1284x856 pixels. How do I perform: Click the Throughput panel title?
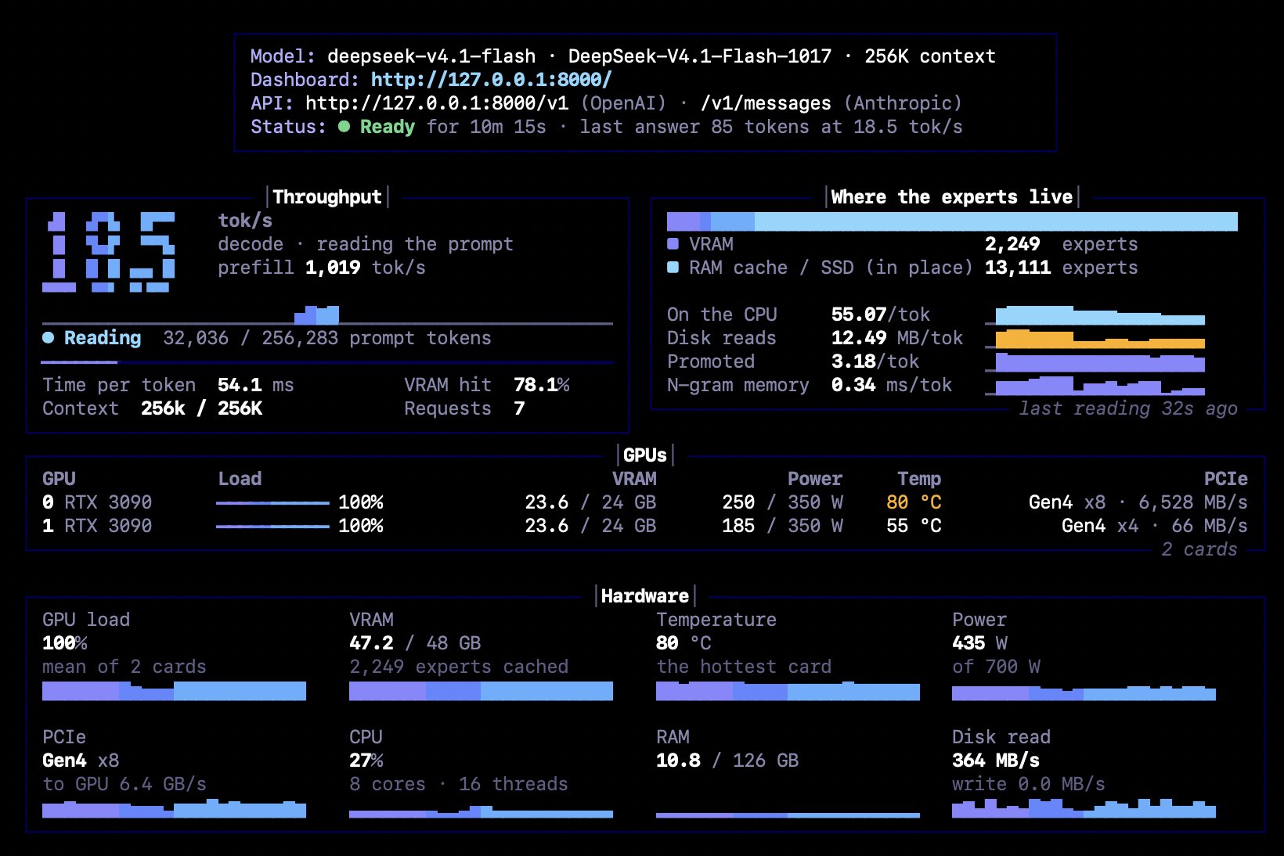coord(327,197)
